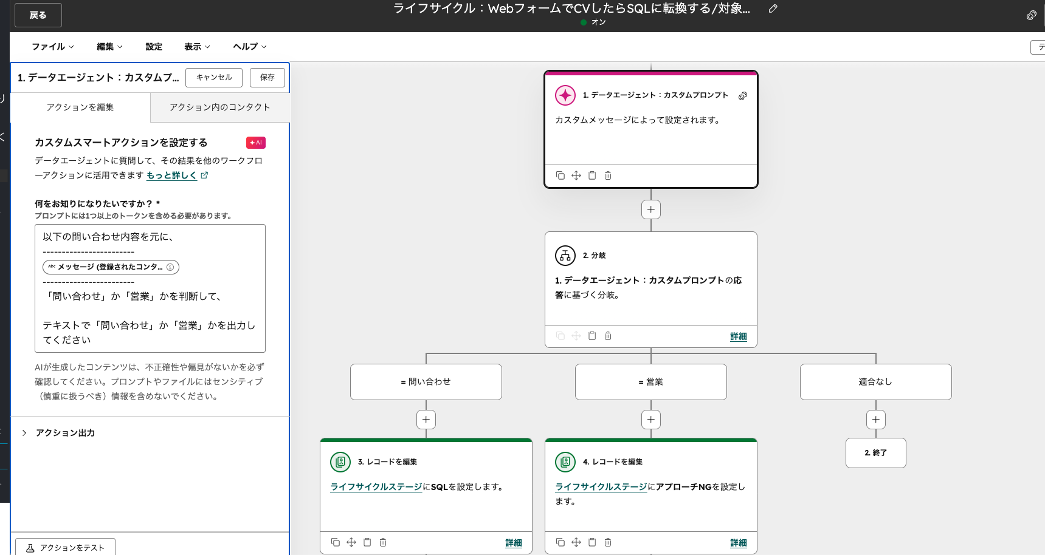Duplicate step 1 data agent action
Screen dimensions: 1045x555
coord(560,175)
